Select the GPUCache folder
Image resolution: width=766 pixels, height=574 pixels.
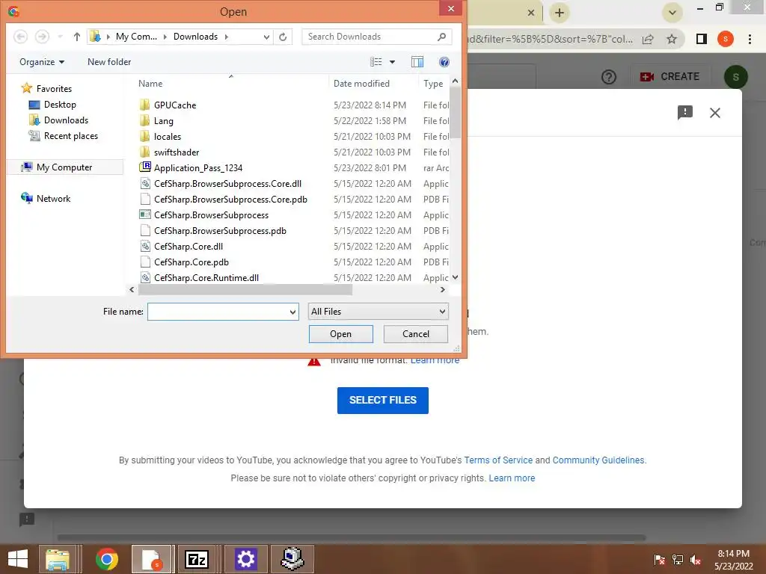[x=175, y=105]
